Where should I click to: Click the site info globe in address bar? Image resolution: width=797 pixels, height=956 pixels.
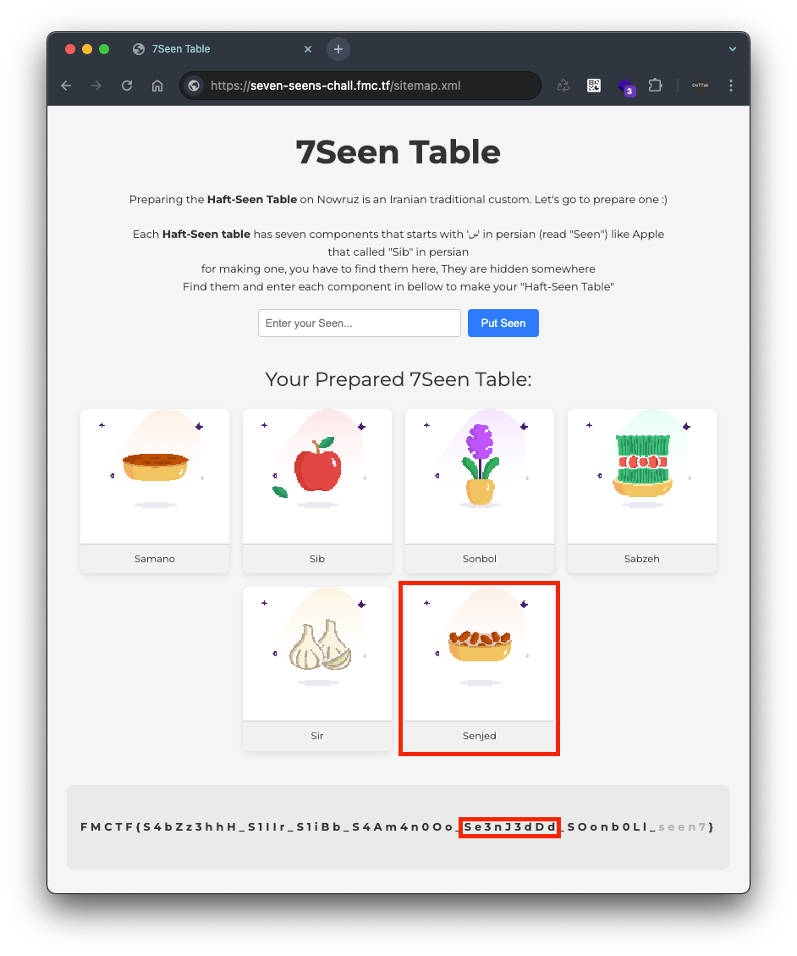(x=194, y=86)
